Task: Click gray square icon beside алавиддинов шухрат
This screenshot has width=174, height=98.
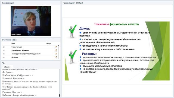Action: [x=4, y=54]
